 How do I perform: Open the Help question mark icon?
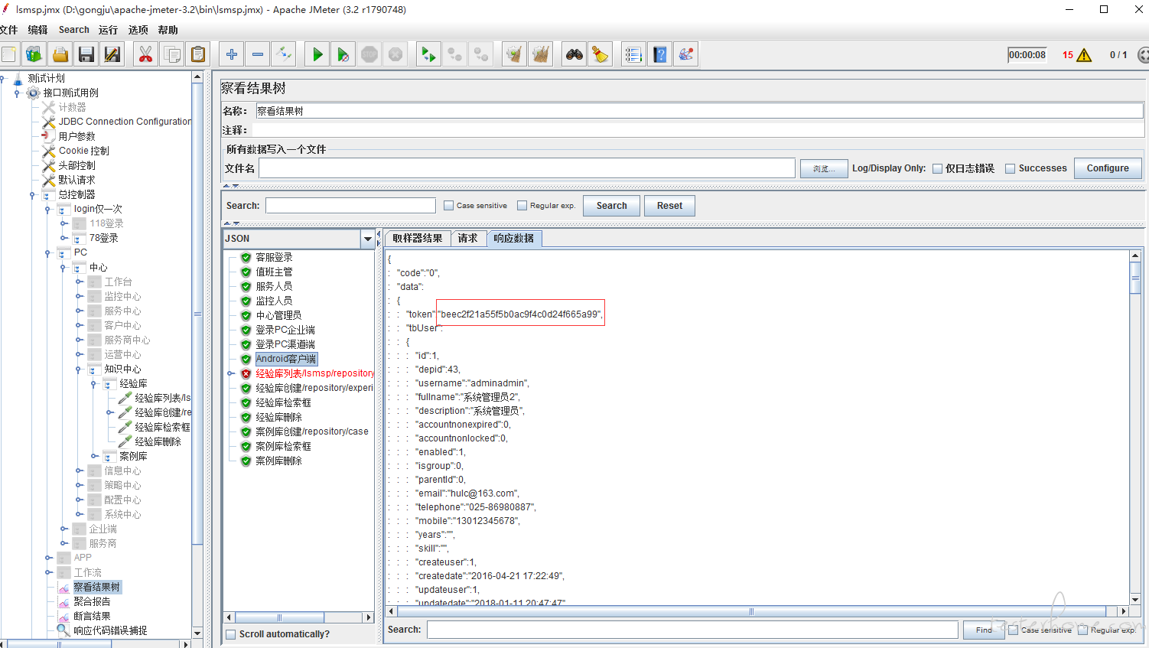tap(660, 54)
